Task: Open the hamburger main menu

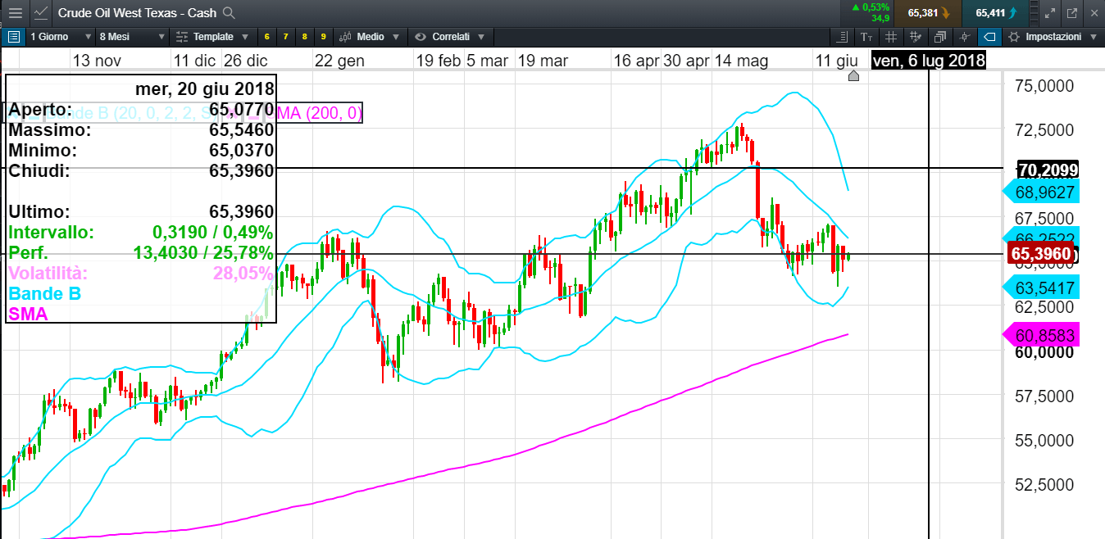Action: tap(16, 12)
